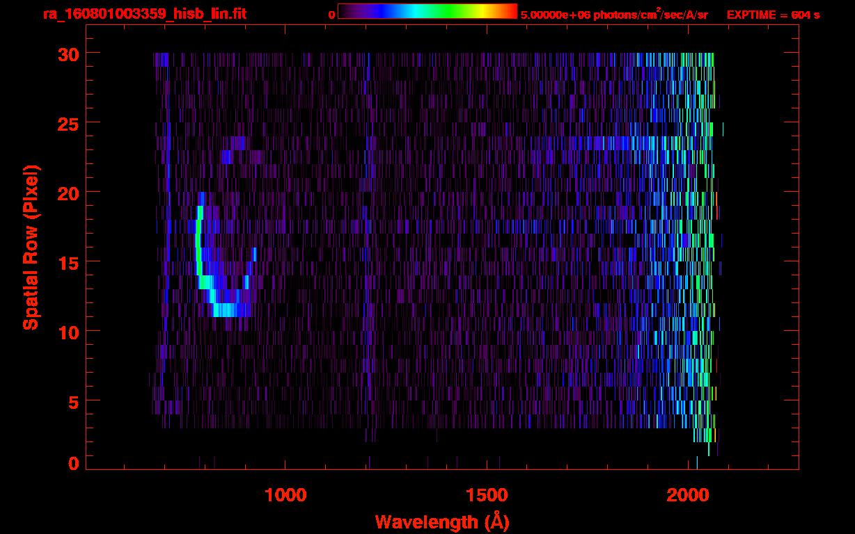Click the x-axis tick label 1000
This screenshot has width=855, height=534.
pyautogui.click(x=285, y=494)
